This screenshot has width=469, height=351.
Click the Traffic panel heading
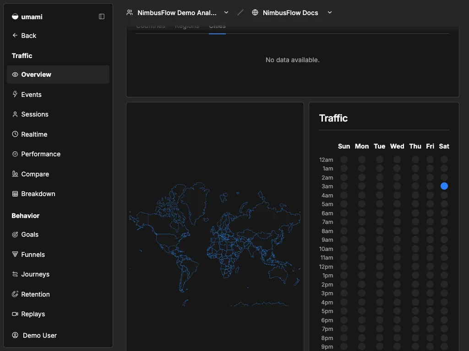click(x=333, y=118)
